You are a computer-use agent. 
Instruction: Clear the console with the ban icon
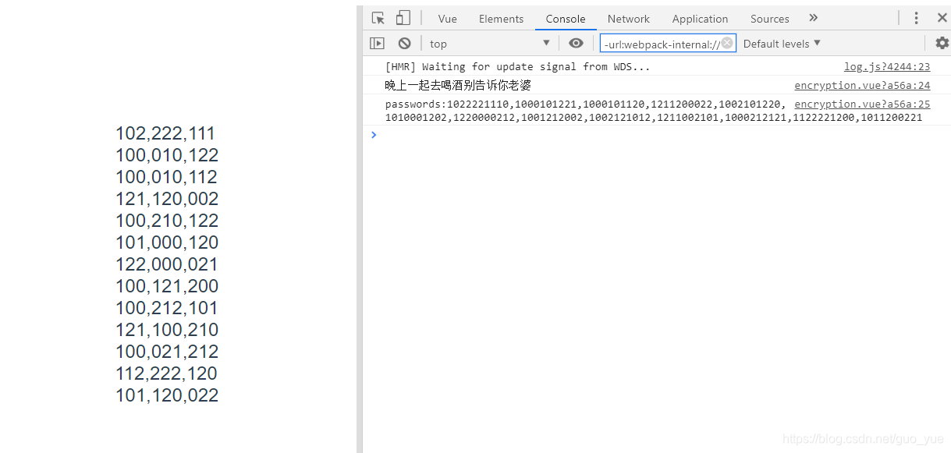pos(404,44)
